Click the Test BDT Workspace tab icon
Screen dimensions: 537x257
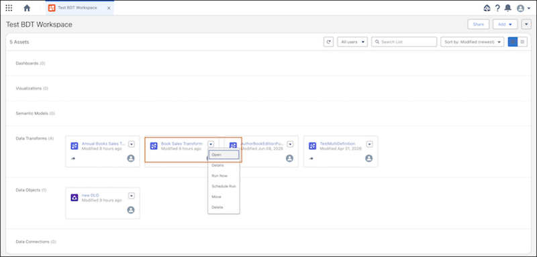point(52,8)
